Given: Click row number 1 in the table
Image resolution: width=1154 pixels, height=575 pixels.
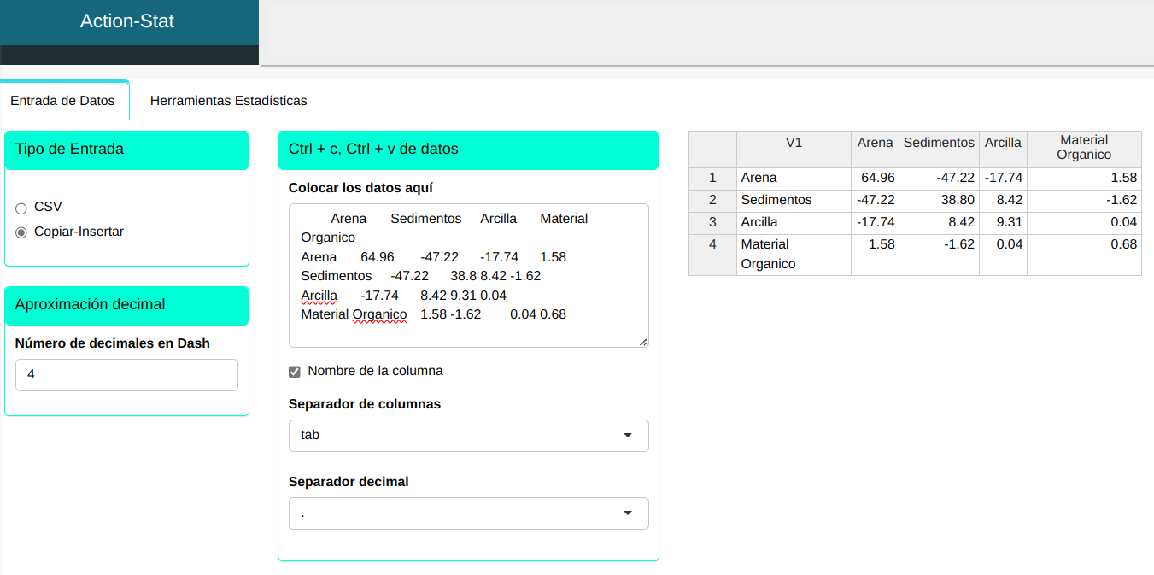Looking at the screenshot, I should point(712,178).
